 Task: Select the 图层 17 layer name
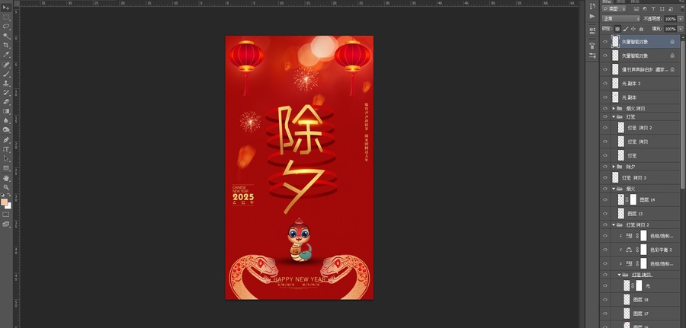[640, 314]
